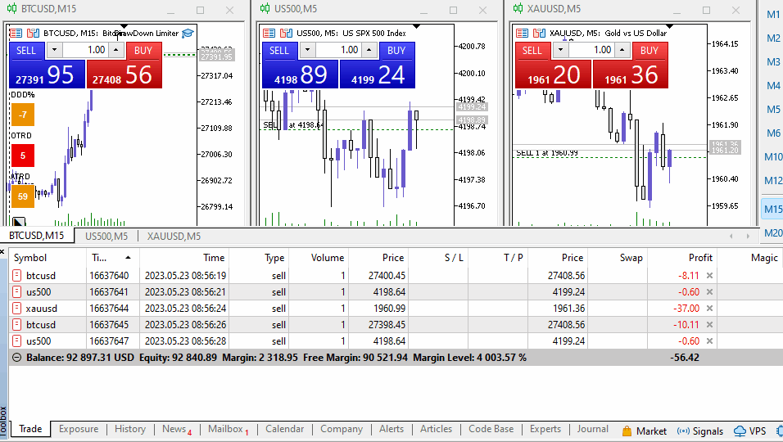This screenshot has width=783, height=442.
Task: Click BUY button on US500 chart
Action: pyautogui.click(x=396, y=51)
